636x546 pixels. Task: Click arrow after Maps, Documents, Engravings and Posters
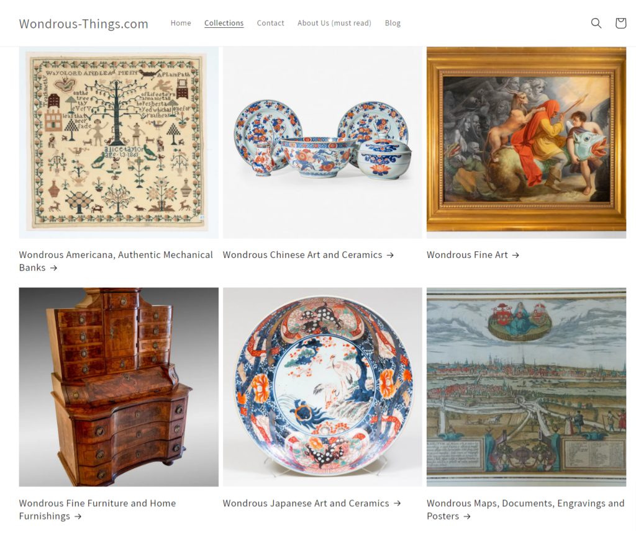pos(467,516)
